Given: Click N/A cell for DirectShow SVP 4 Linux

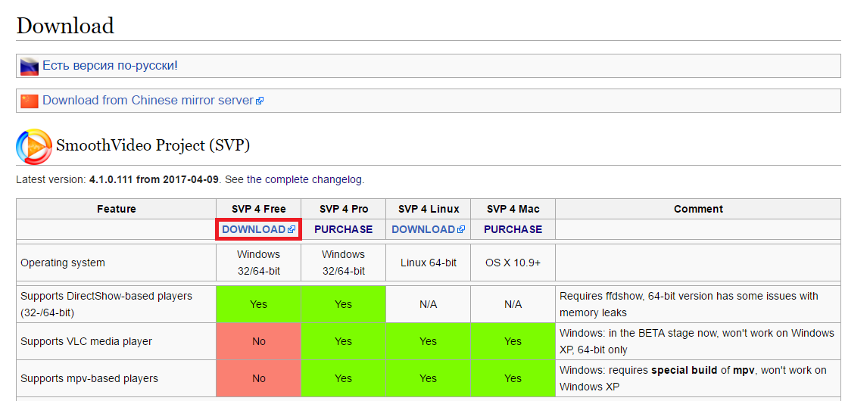Looking at the screenshot, I should pyautogui.click(x=428, y=304).
